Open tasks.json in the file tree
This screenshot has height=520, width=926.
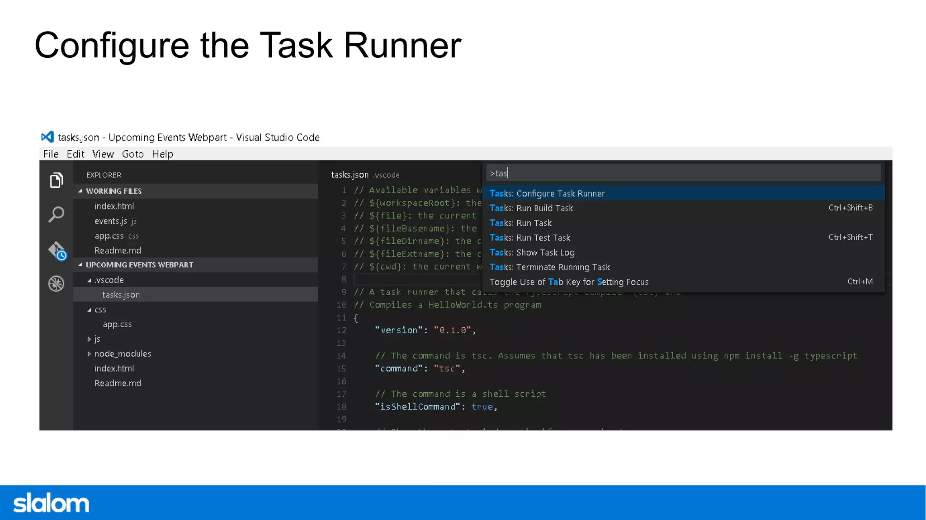pos(121,295)
